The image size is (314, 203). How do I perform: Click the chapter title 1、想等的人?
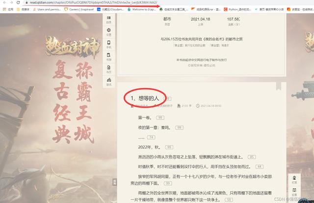[x=145, y=98]
